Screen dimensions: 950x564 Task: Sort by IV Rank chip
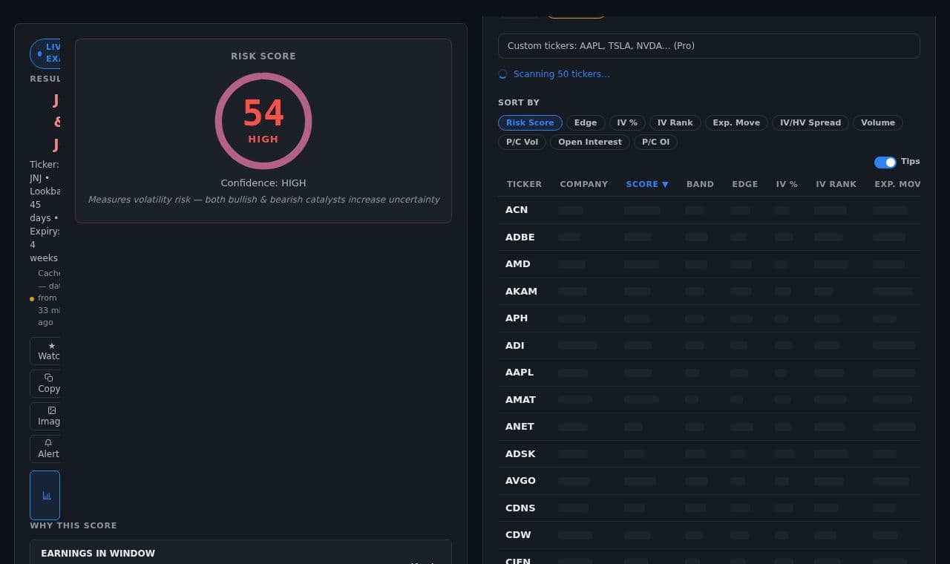point(675,122)
